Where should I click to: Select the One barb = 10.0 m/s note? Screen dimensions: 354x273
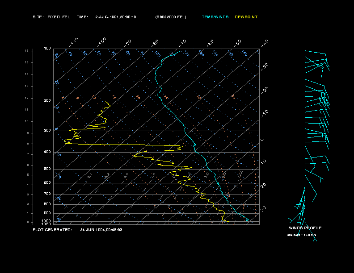point(301,235)
